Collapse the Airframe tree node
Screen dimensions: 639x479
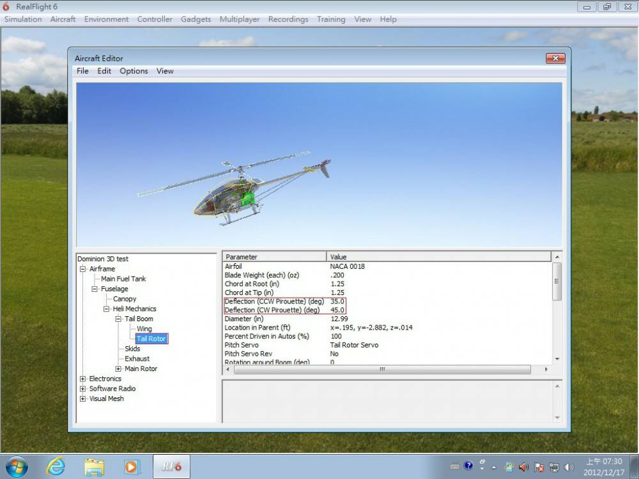pos(82,269)
